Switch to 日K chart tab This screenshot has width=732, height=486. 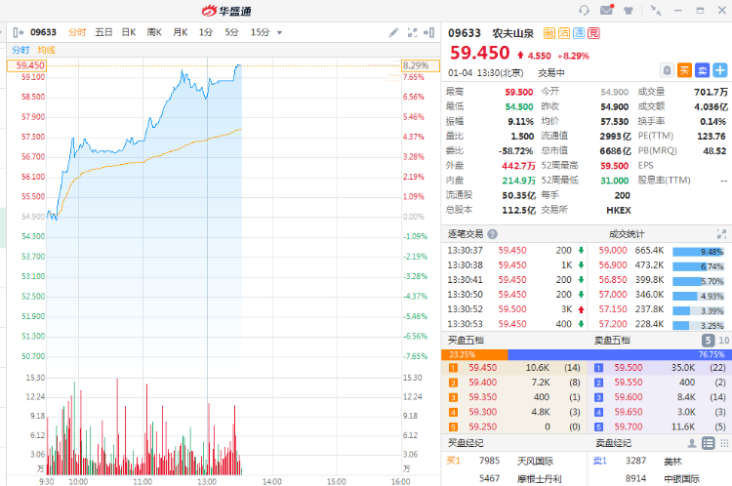[129, 32]
